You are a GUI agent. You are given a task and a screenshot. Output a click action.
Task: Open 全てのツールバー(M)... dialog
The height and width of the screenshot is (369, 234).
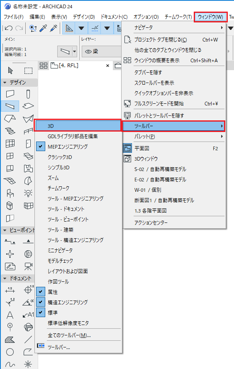78,335
